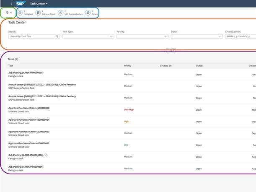Click the search magnifier icon
Screen dimensions: 256x192
[x=57, y=36]
